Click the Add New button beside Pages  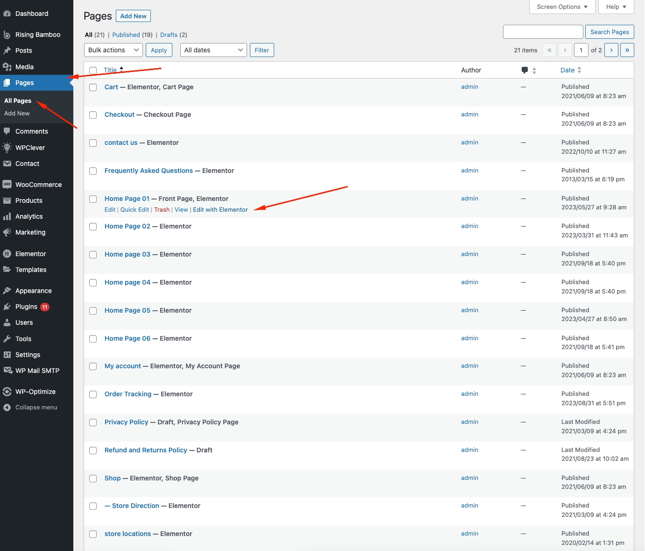[133, 16]
